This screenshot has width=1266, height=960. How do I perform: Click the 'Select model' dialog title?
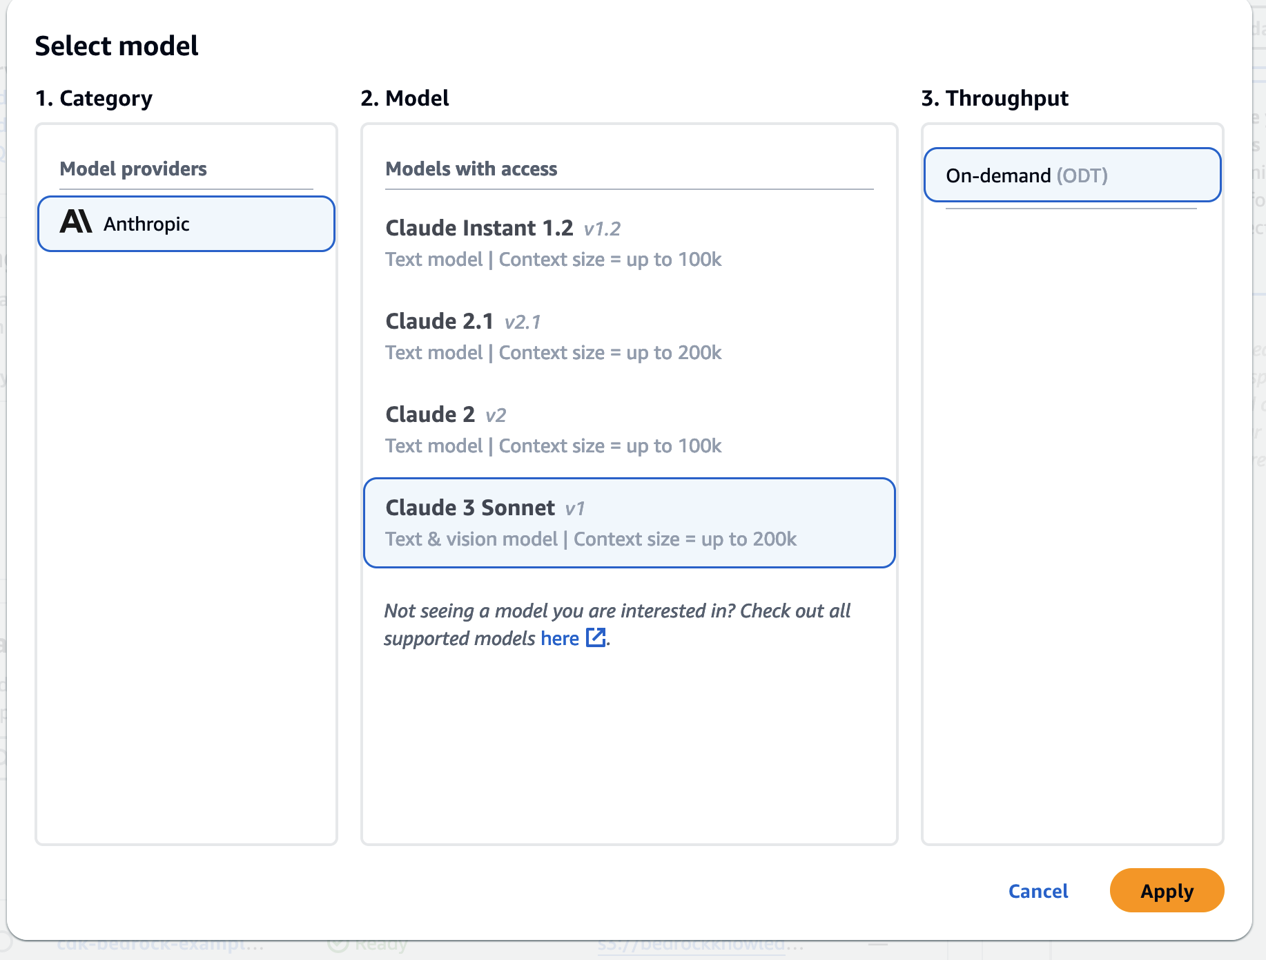pyautogui.click(x=117, y=46)
